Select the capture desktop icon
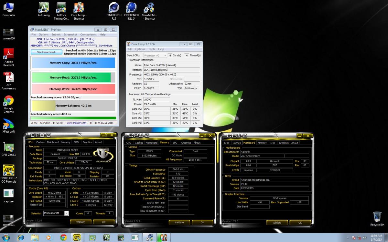The image size is (388, 242). click(9, 196)
